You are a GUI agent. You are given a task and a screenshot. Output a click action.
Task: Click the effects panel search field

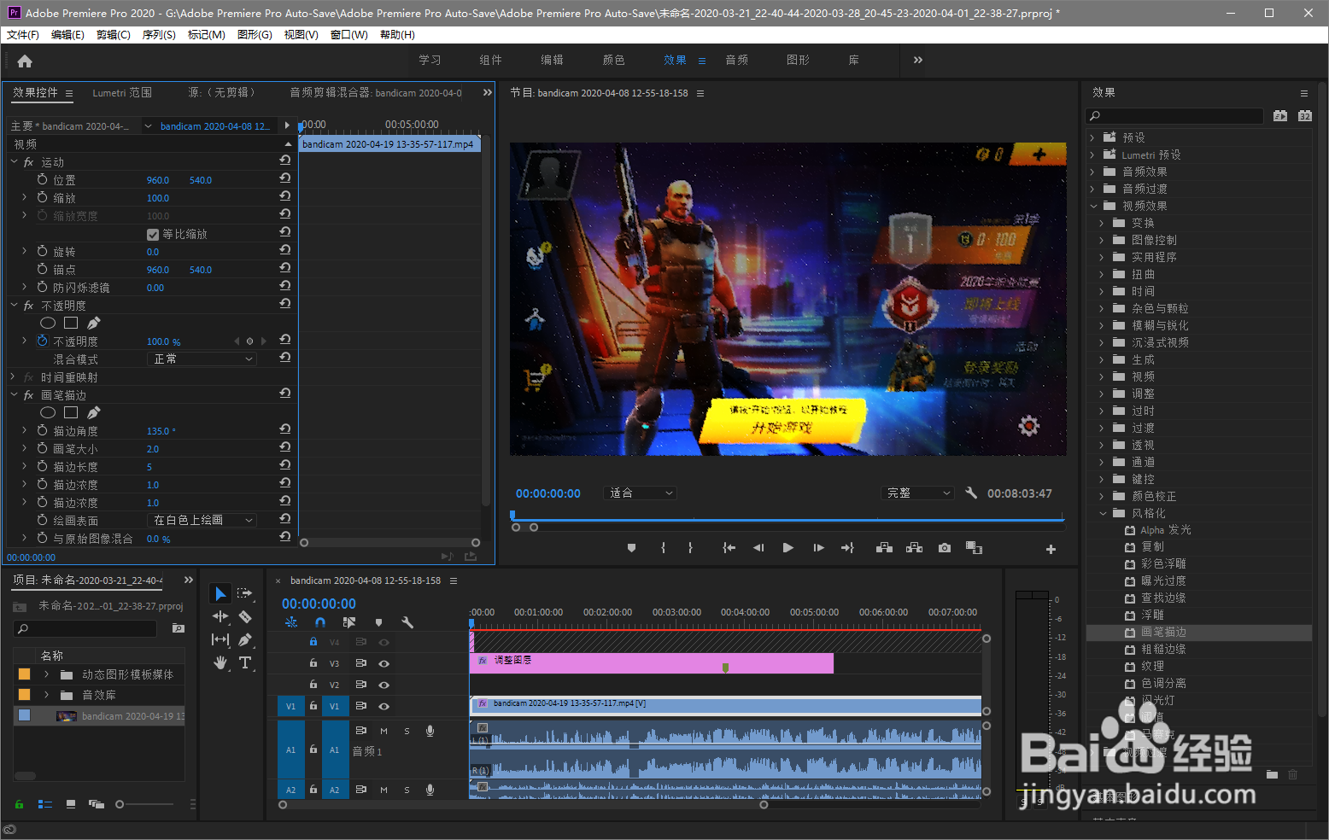coord(1174,116)
